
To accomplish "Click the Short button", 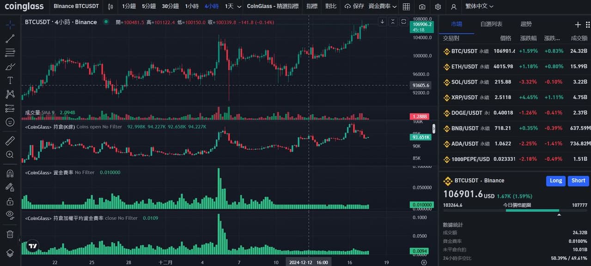I will (x=578, y=181).
